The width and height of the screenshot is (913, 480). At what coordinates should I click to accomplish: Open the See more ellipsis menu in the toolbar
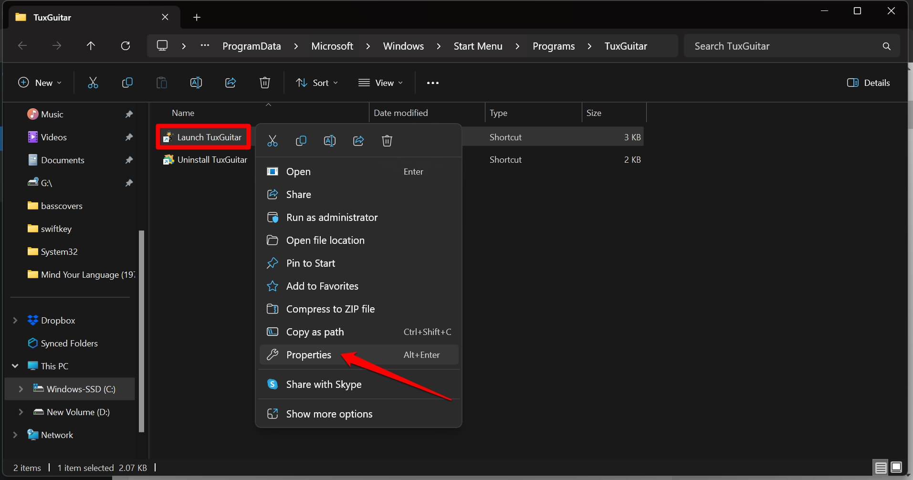pos(432,83)
